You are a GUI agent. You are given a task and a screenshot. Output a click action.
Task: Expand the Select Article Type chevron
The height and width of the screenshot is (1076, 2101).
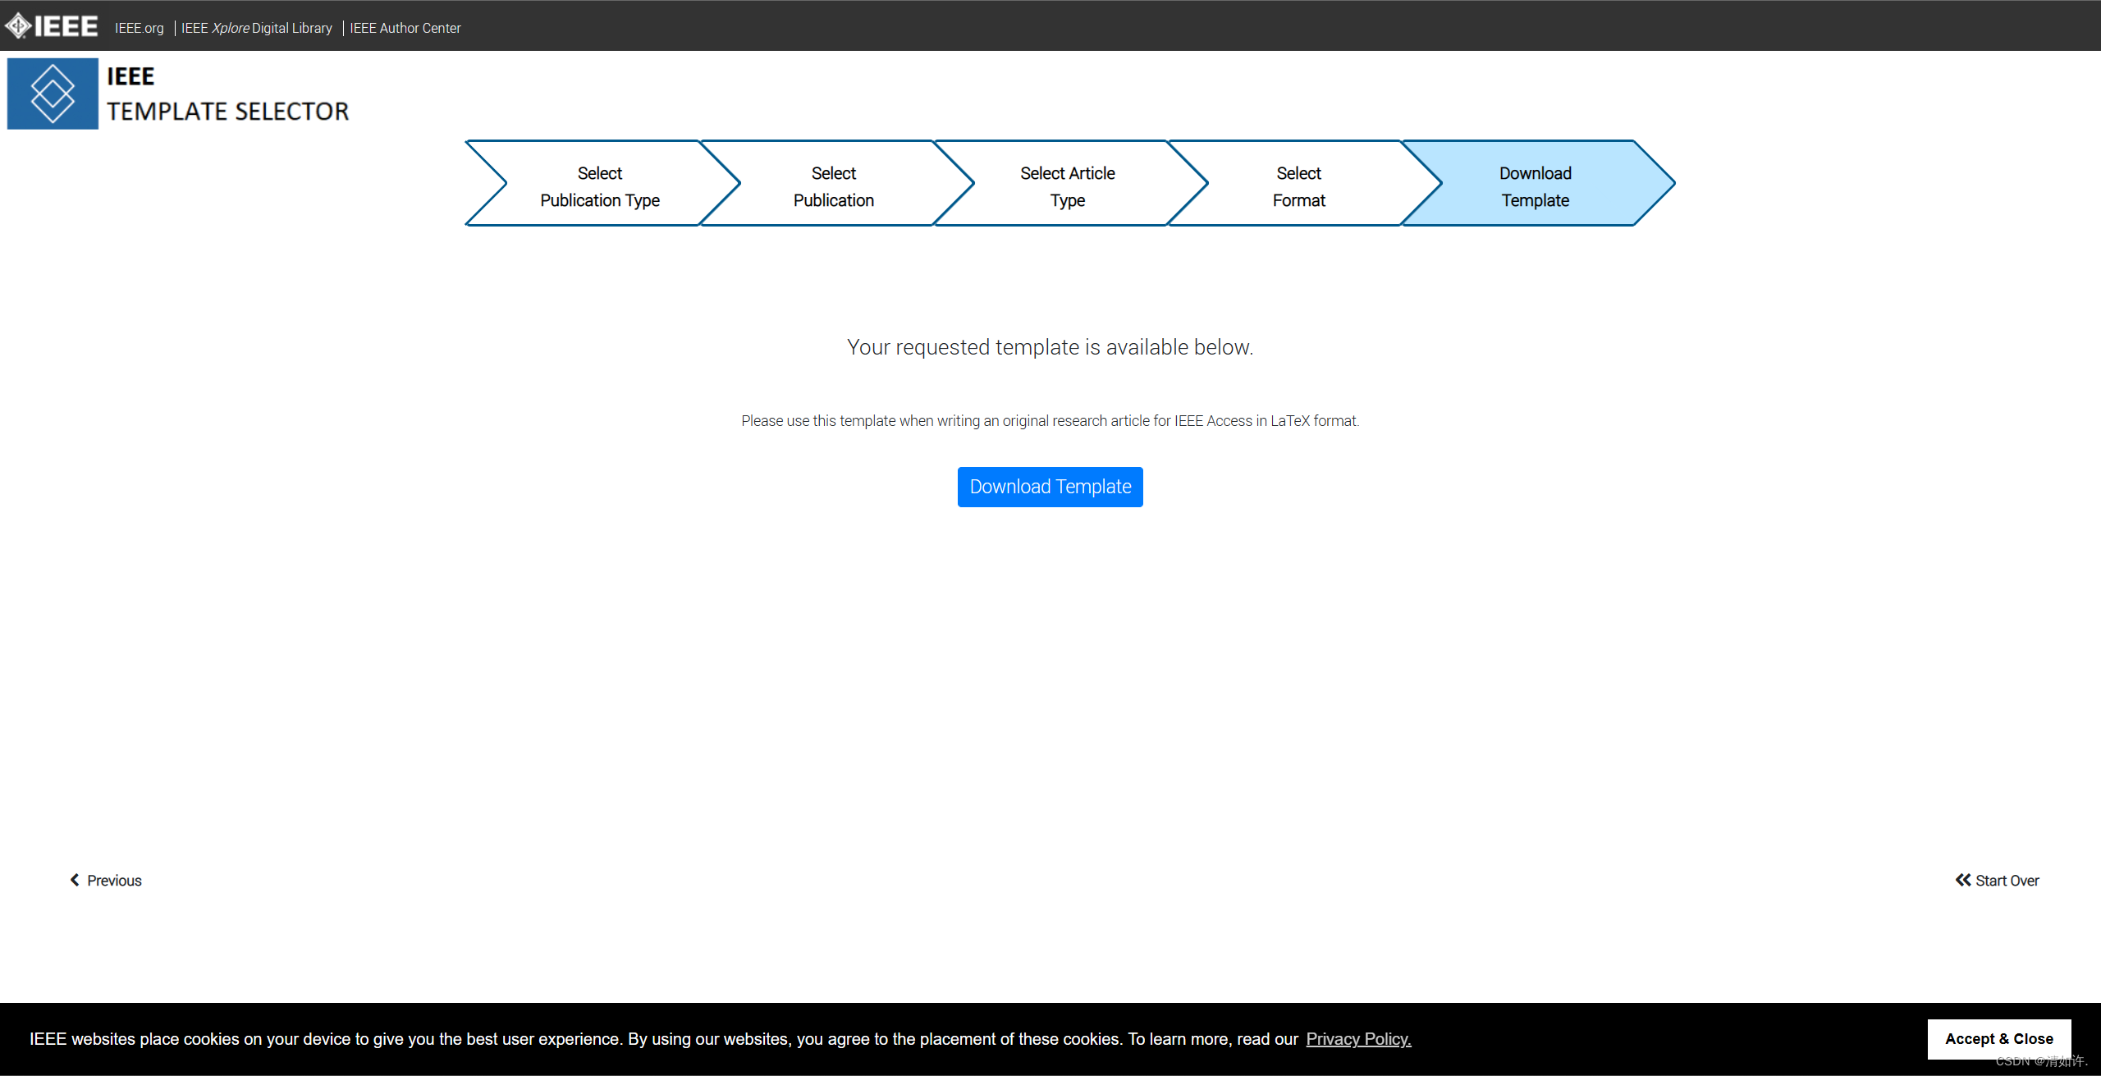[1066, 185]
